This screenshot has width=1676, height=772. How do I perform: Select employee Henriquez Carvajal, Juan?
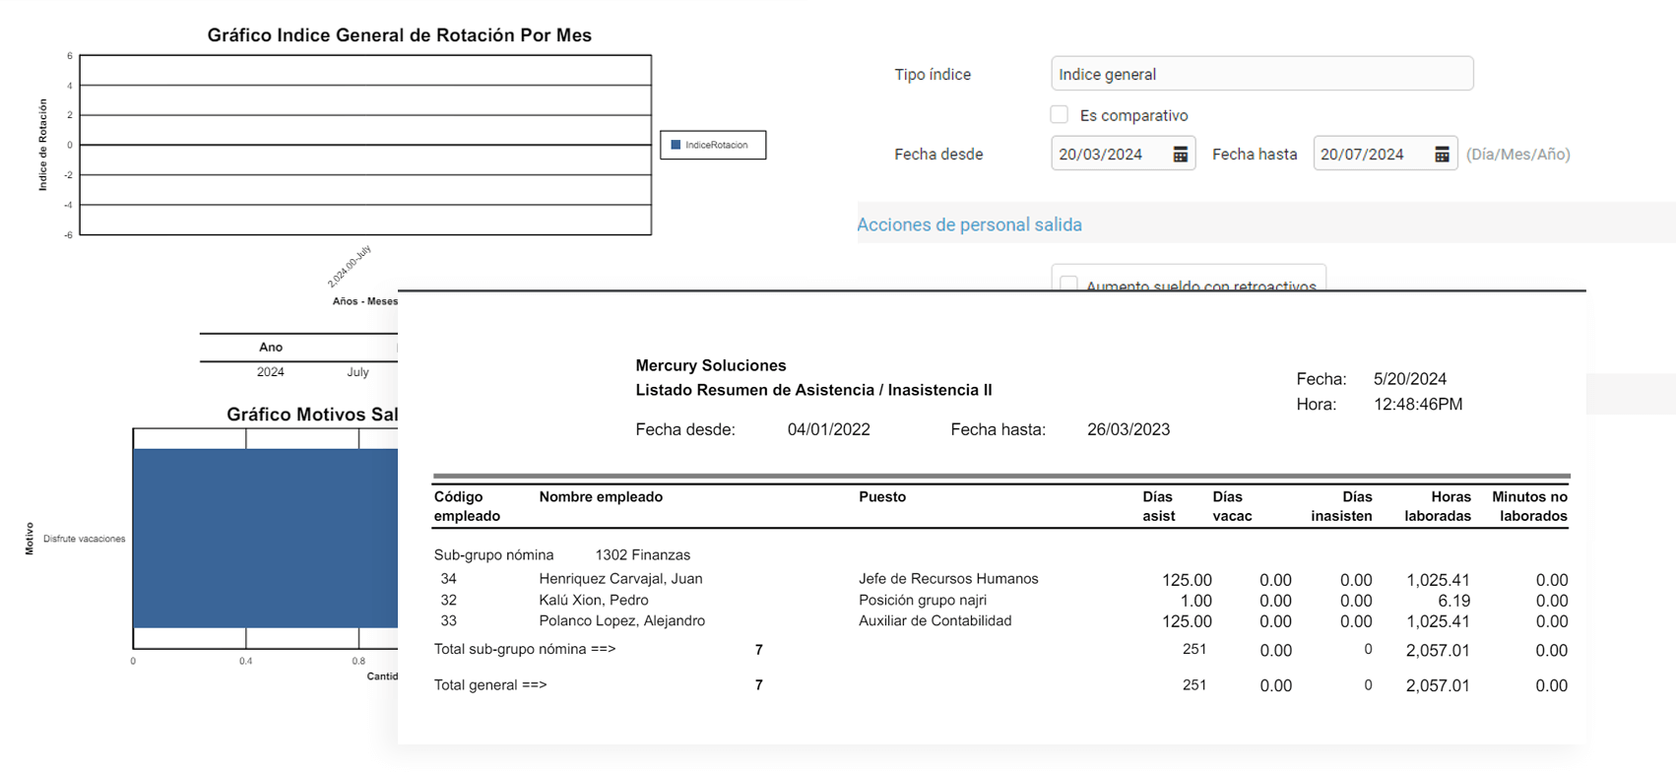[620, 579]
